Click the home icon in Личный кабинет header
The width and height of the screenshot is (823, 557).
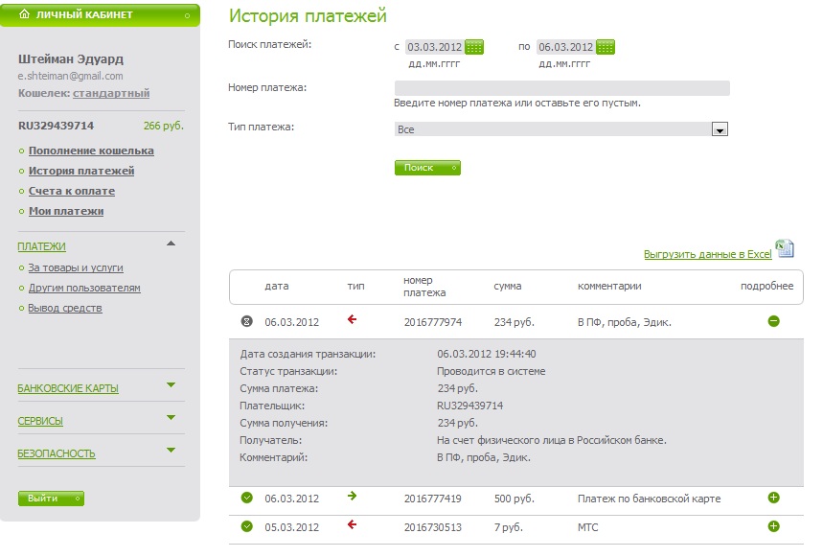pos(25,15)
